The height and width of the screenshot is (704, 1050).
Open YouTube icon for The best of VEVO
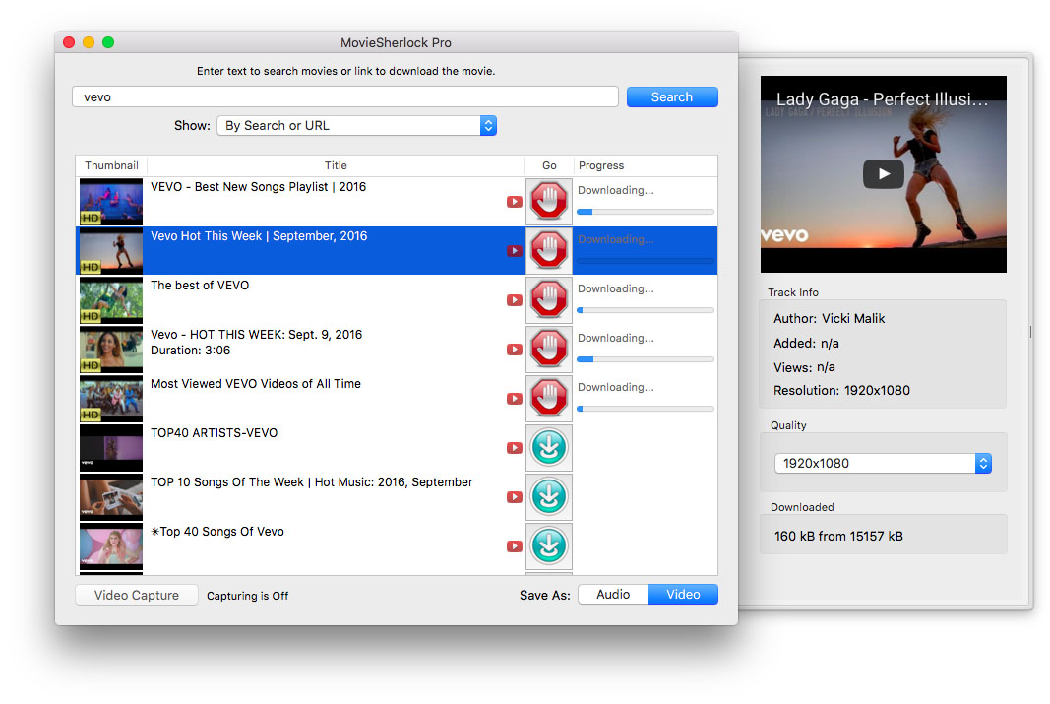[x=515, y=300]
